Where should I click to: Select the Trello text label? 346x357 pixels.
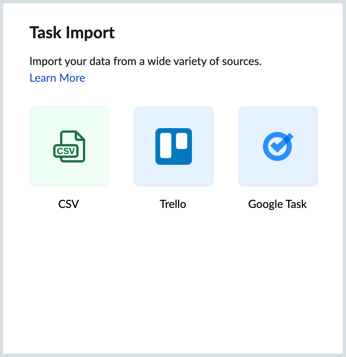(173, 204)
